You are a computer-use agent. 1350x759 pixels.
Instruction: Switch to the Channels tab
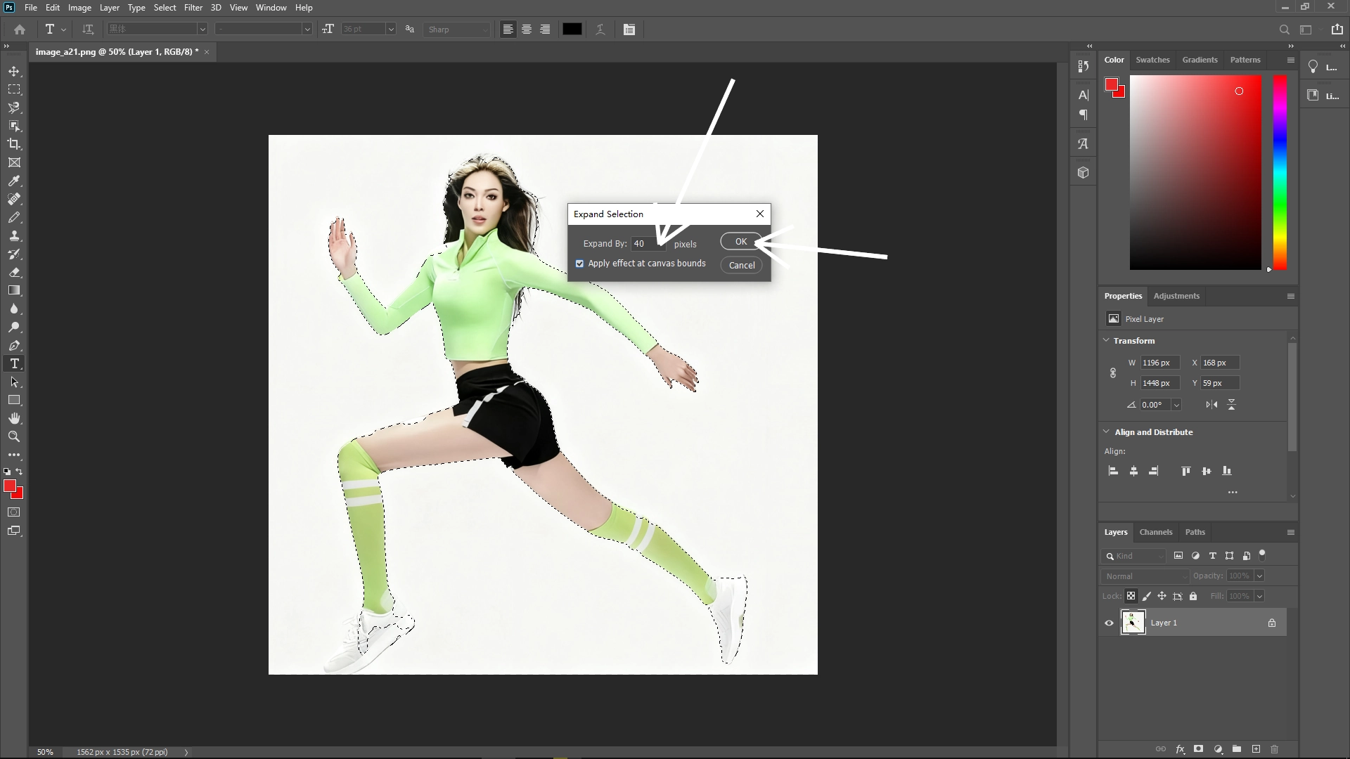[1155, 532]
